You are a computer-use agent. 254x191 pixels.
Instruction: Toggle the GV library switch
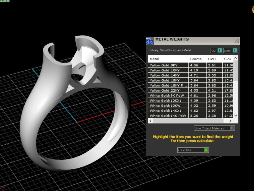tap(216, 50)
